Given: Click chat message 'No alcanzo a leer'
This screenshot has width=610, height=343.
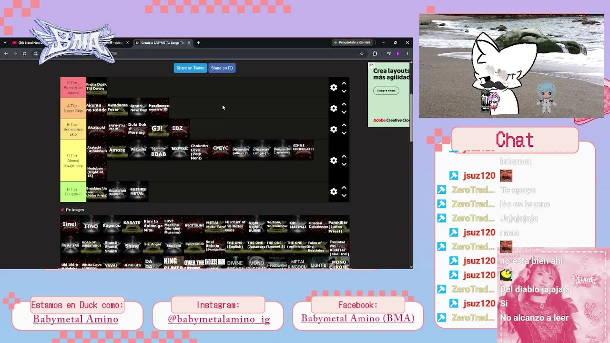Looking at the screenshot, I should (x=534, y=318).
